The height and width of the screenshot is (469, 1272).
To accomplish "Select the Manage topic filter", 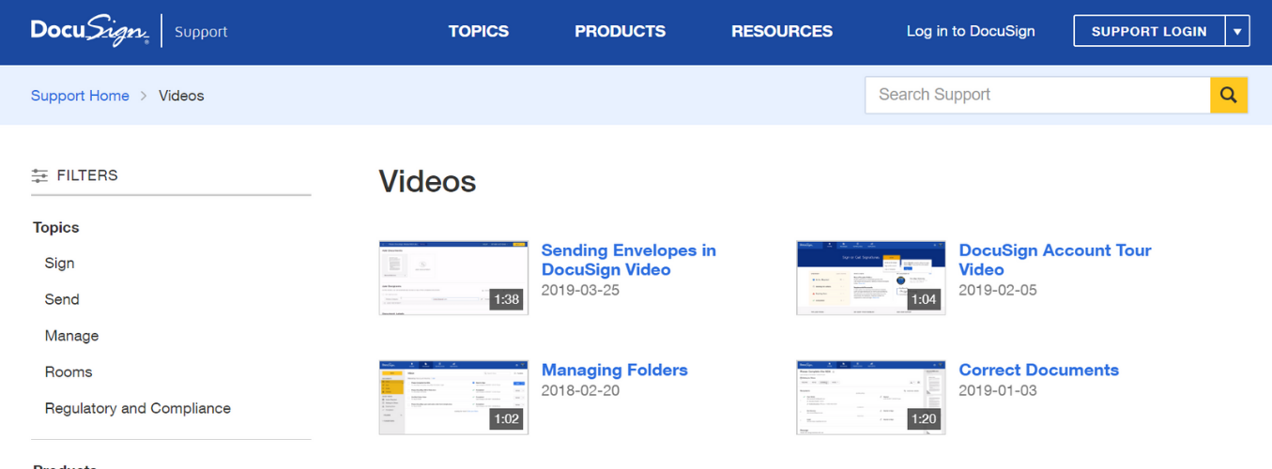I will pos(71,336).
